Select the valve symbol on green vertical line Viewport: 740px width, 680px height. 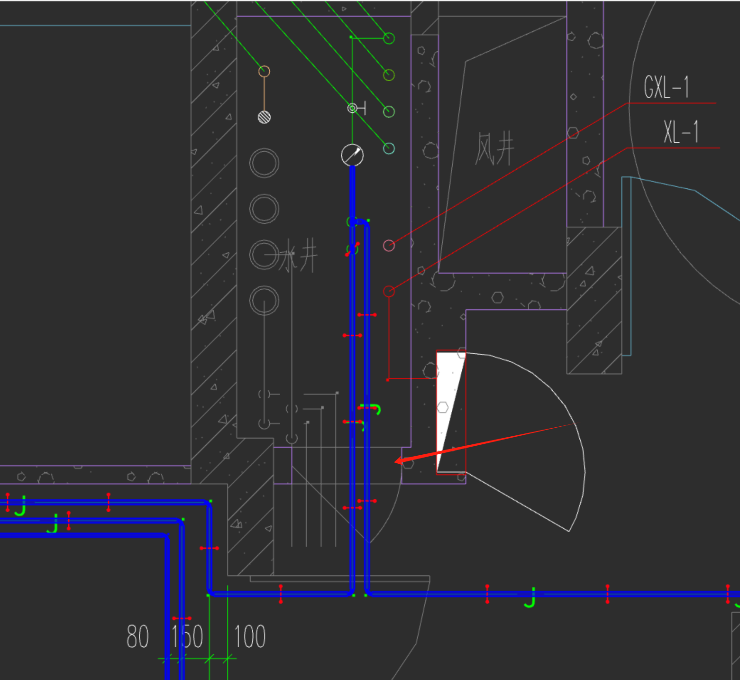click(356, 108)
